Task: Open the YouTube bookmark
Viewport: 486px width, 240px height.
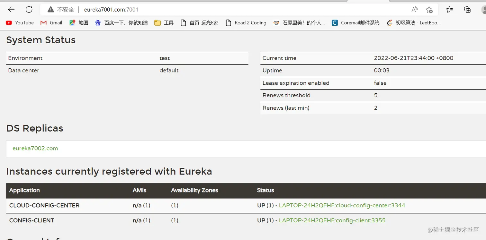Action: [x=20, y=23]
